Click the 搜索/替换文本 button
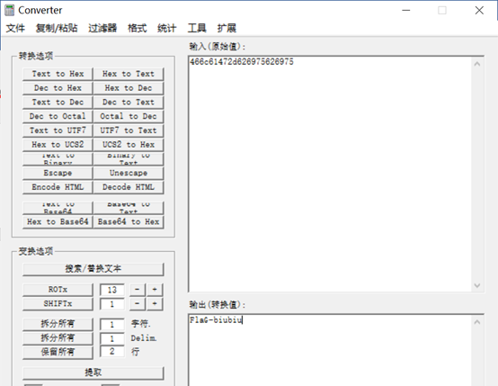Screen dimensions: 498x386 click(93, 269)
